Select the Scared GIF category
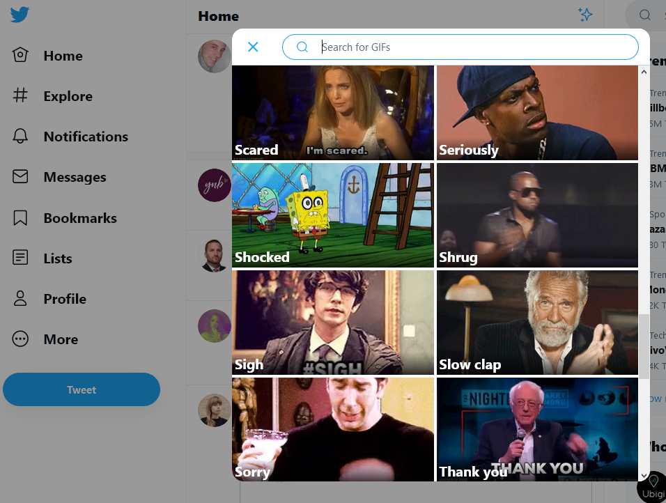The height and width of the screenshot is (503, 666). pyautogui.click(x=333, y=113)
